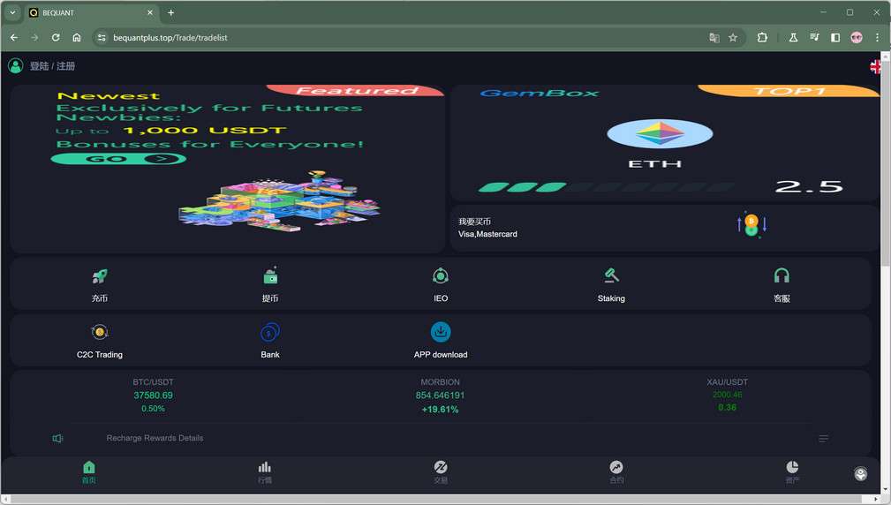Image resolution: width=891 pixels, height=505 pixels.
Task: Click the ETH coin logo
Action: [660, 134]
